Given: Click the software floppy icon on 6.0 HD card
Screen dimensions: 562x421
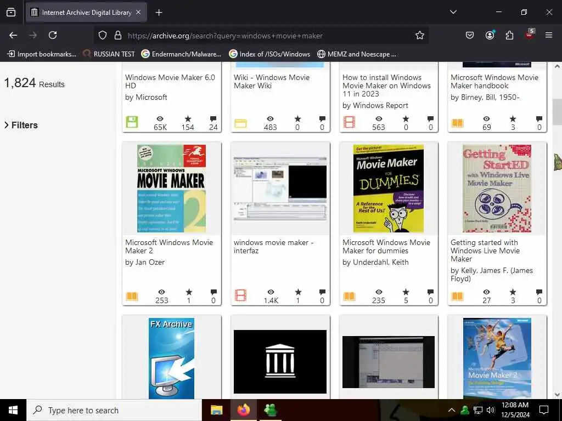Looking at the screenshot, I should pyautogui.click(x=132, y=122).
